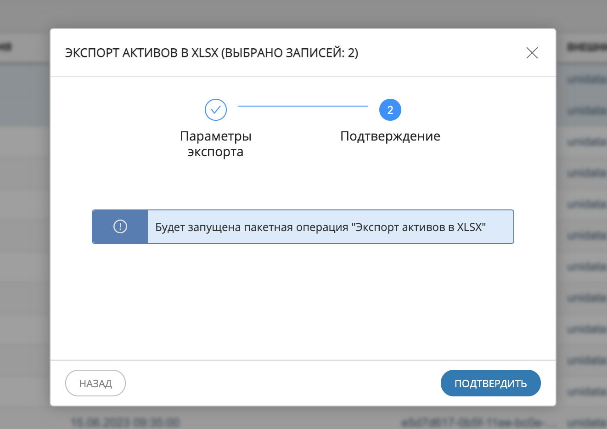Viewport: 607px width, 429px height.
Task: Click the blue step badge above Подтверждение
Action: (390, 110)
